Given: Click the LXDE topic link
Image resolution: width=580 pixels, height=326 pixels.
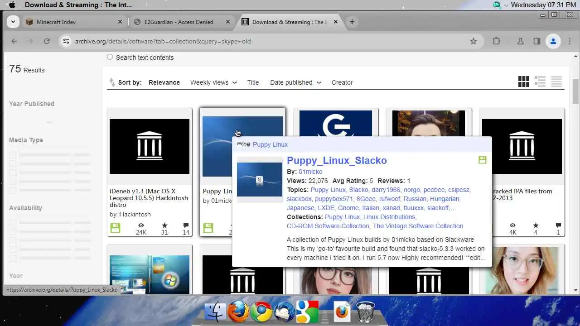Looking at the screenshot, I should [326, 208].
